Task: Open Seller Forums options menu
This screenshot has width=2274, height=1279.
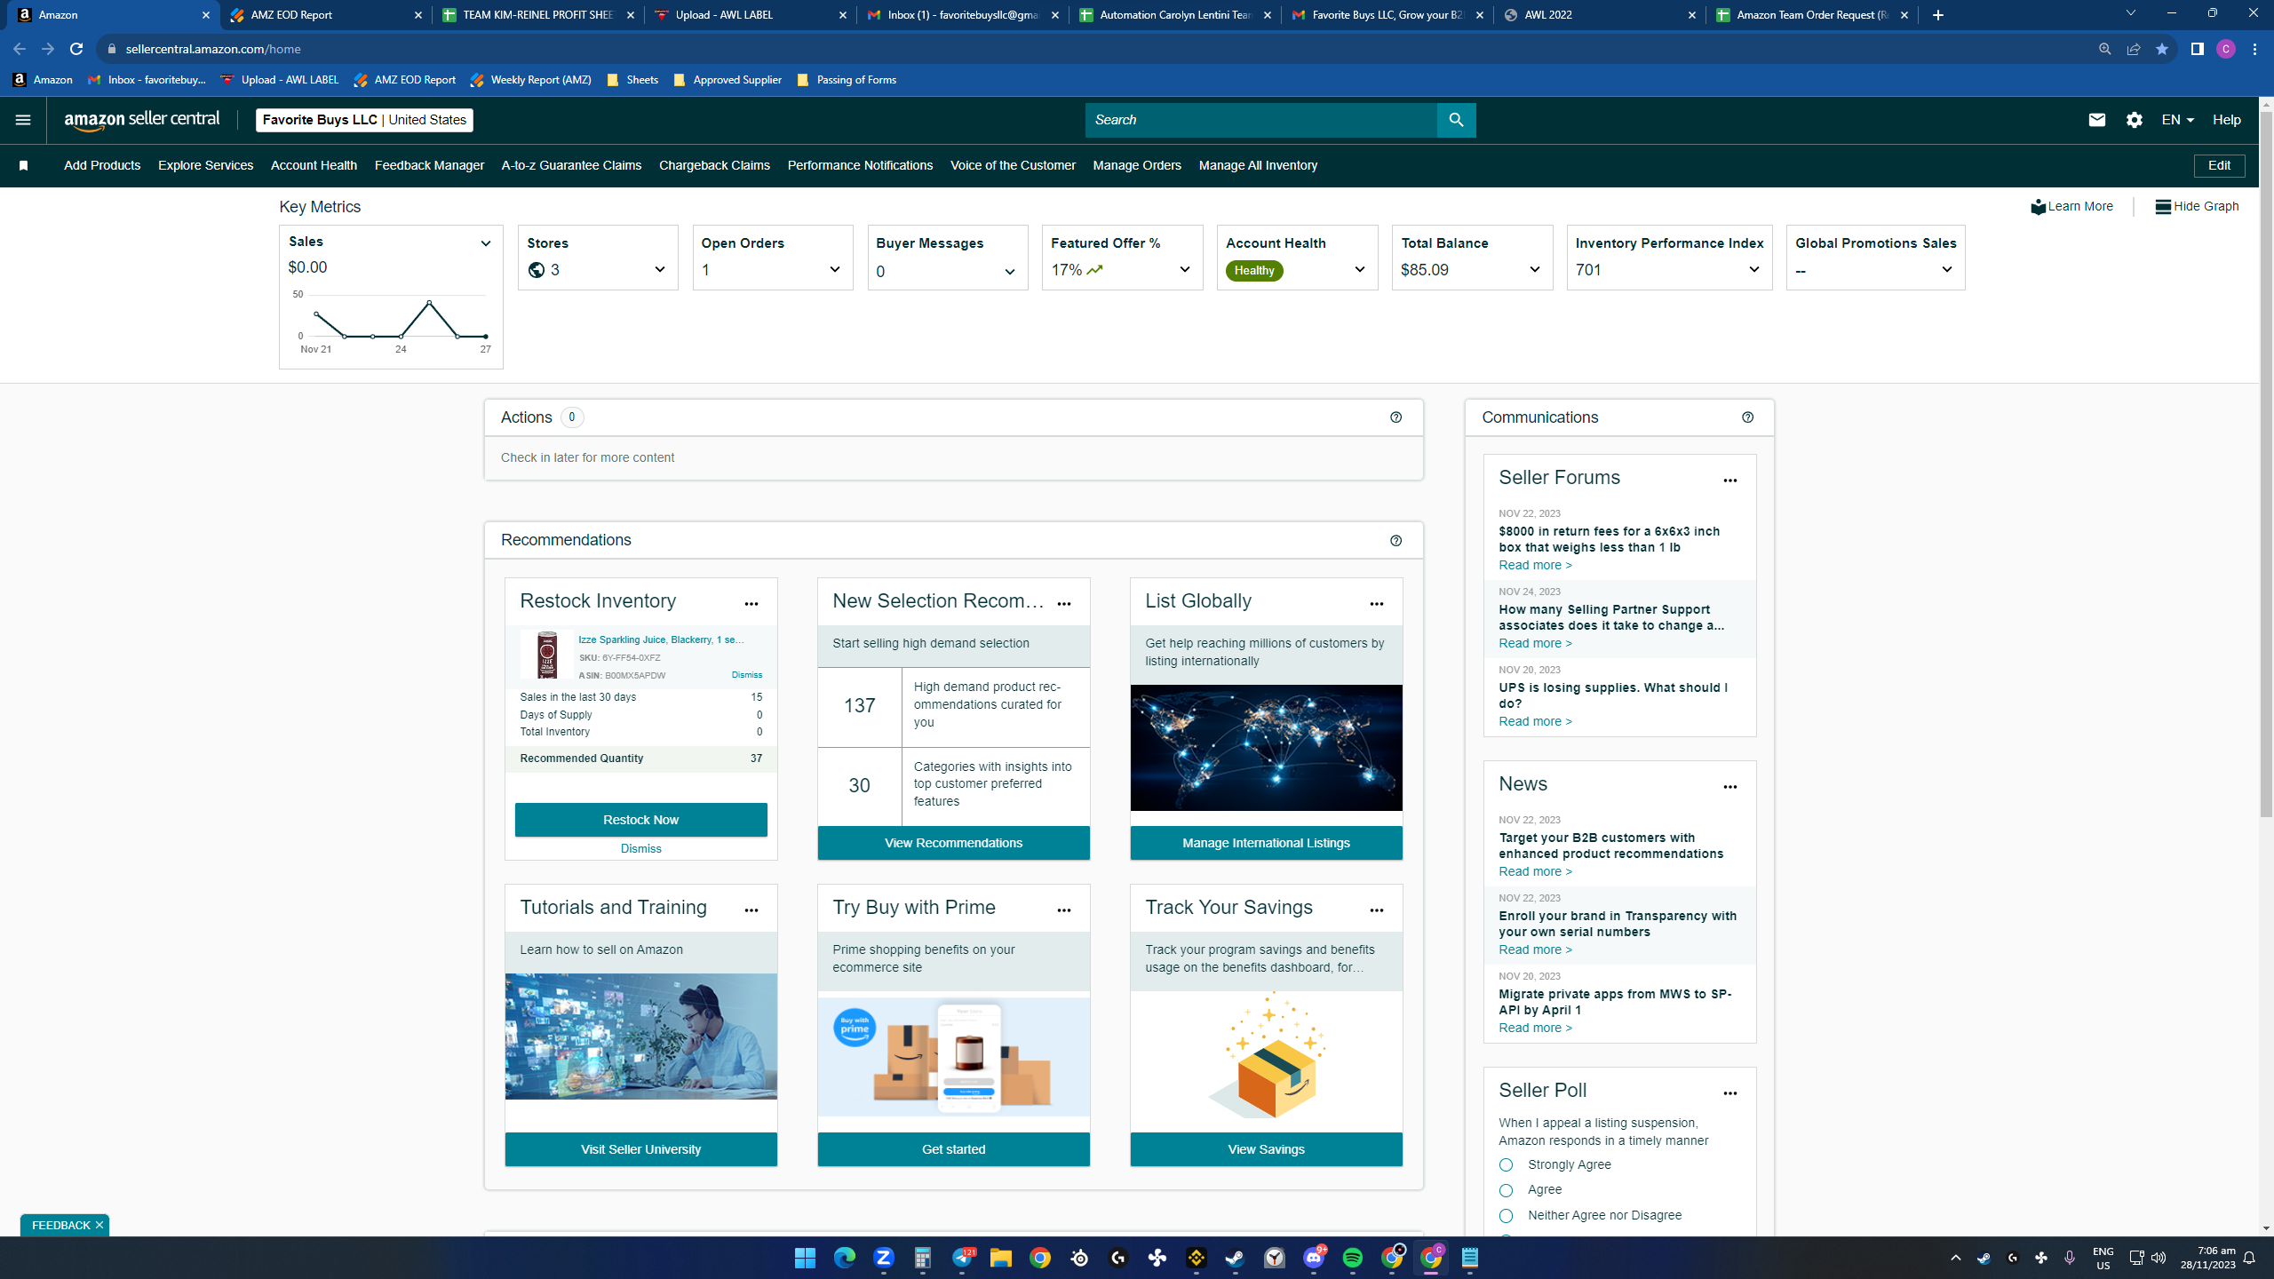Action: [1730, 481]
